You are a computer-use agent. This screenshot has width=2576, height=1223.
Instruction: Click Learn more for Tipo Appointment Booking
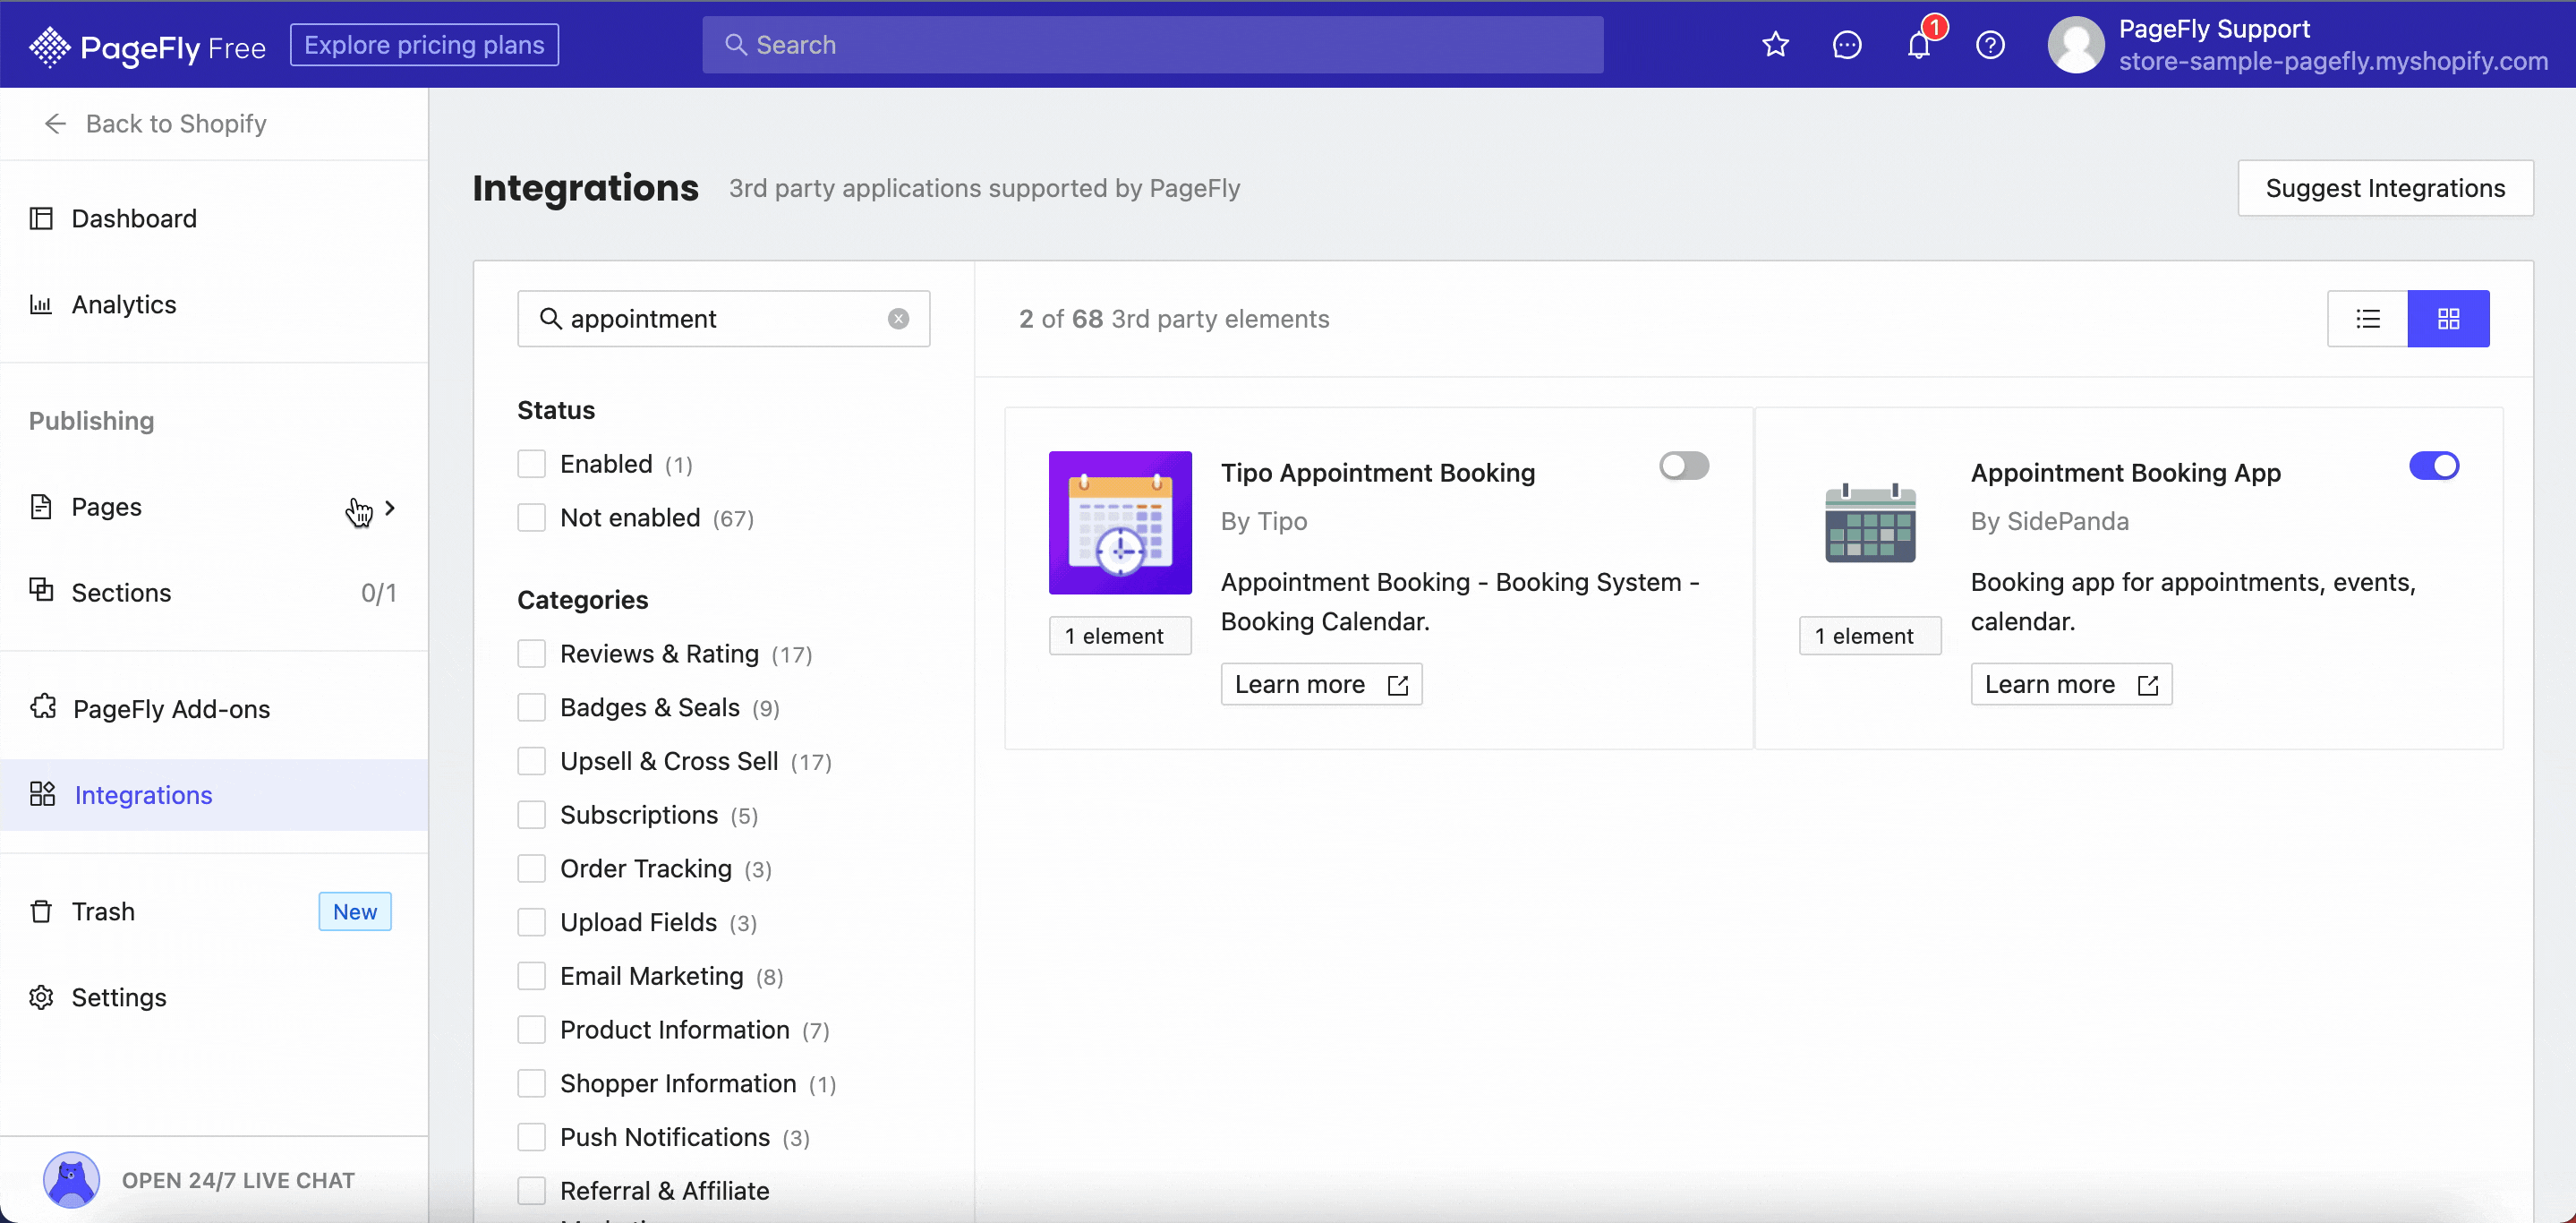click(1321, 684)
